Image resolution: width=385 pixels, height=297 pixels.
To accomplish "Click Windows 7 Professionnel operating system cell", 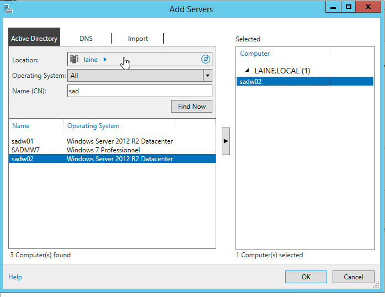I will (x=103, y=150).
